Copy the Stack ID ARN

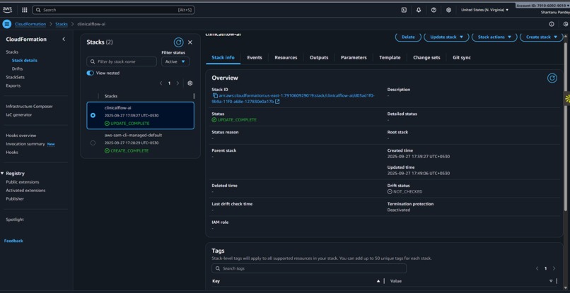215,95
